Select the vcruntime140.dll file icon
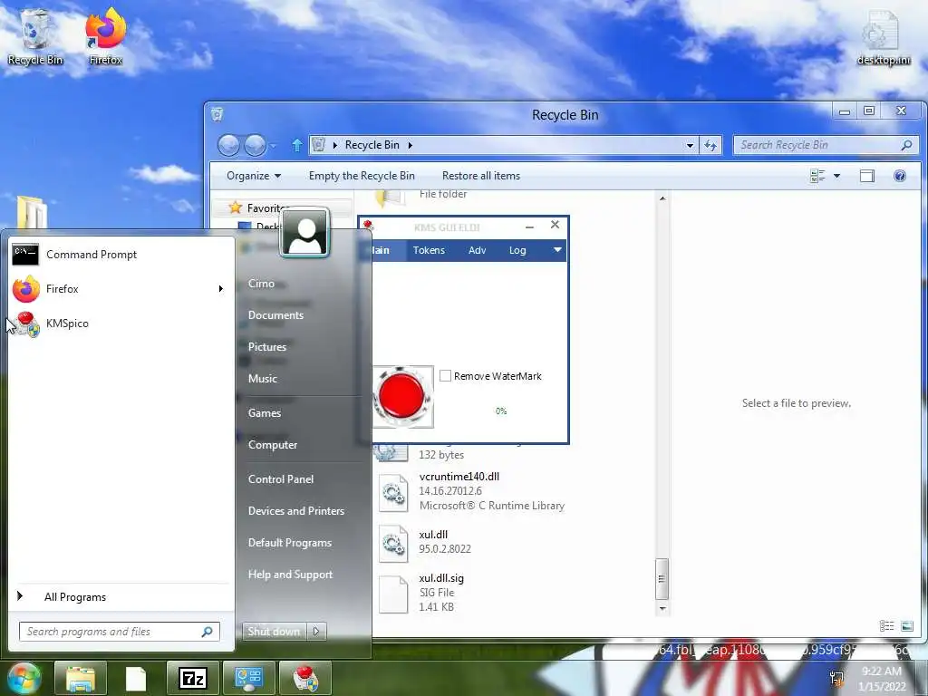 tap(393, 492)
